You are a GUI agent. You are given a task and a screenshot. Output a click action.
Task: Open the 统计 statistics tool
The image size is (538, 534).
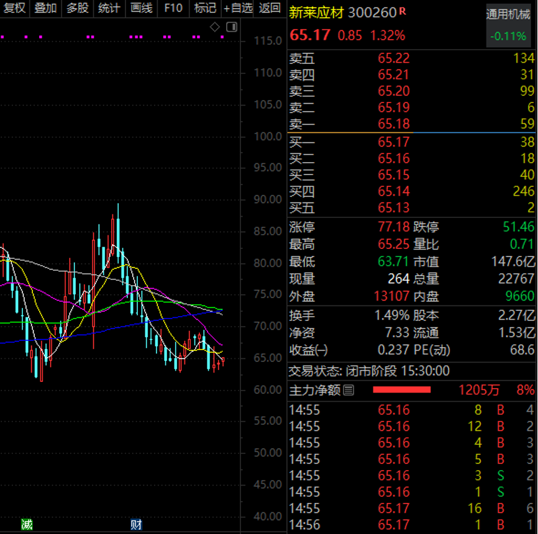[x=109, y=8]
